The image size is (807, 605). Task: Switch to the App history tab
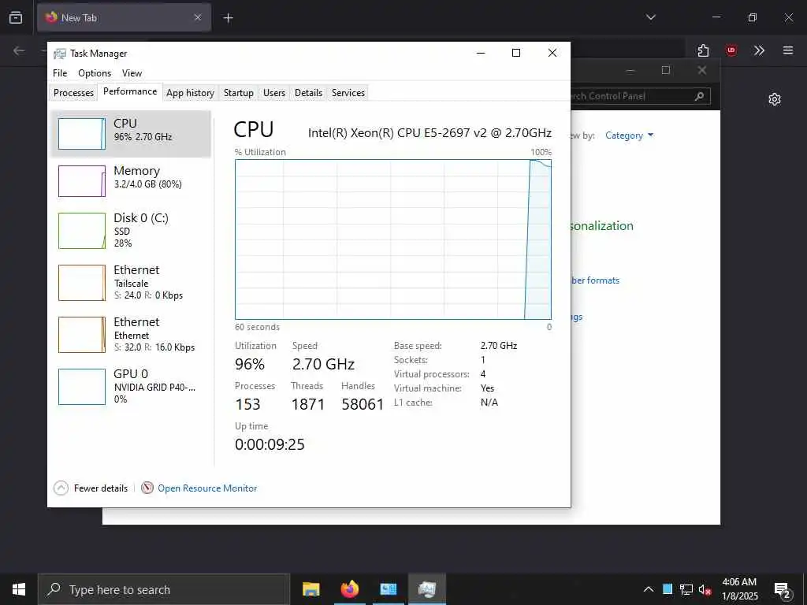(x=190, y=93)
